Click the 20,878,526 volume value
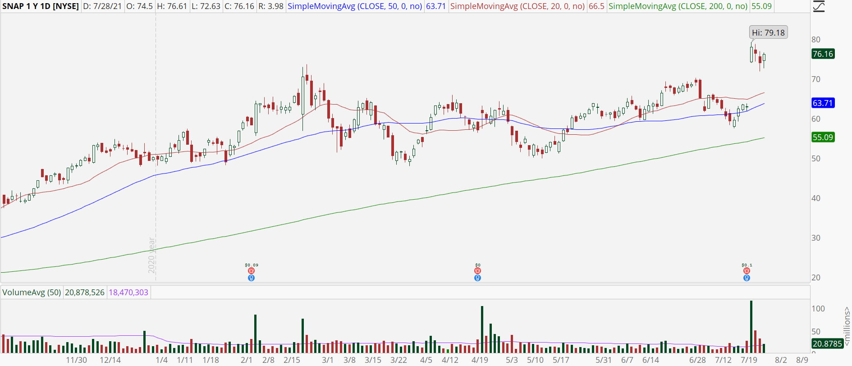 [85, 293]
